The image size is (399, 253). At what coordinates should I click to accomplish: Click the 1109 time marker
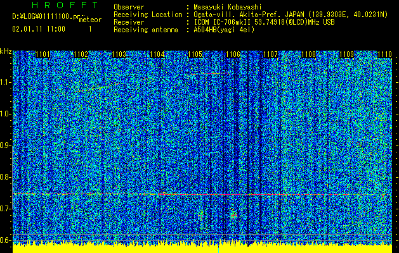(347, 54)
